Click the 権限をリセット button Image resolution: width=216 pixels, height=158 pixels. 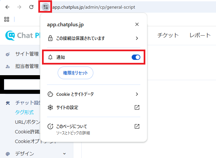[75, 73]
